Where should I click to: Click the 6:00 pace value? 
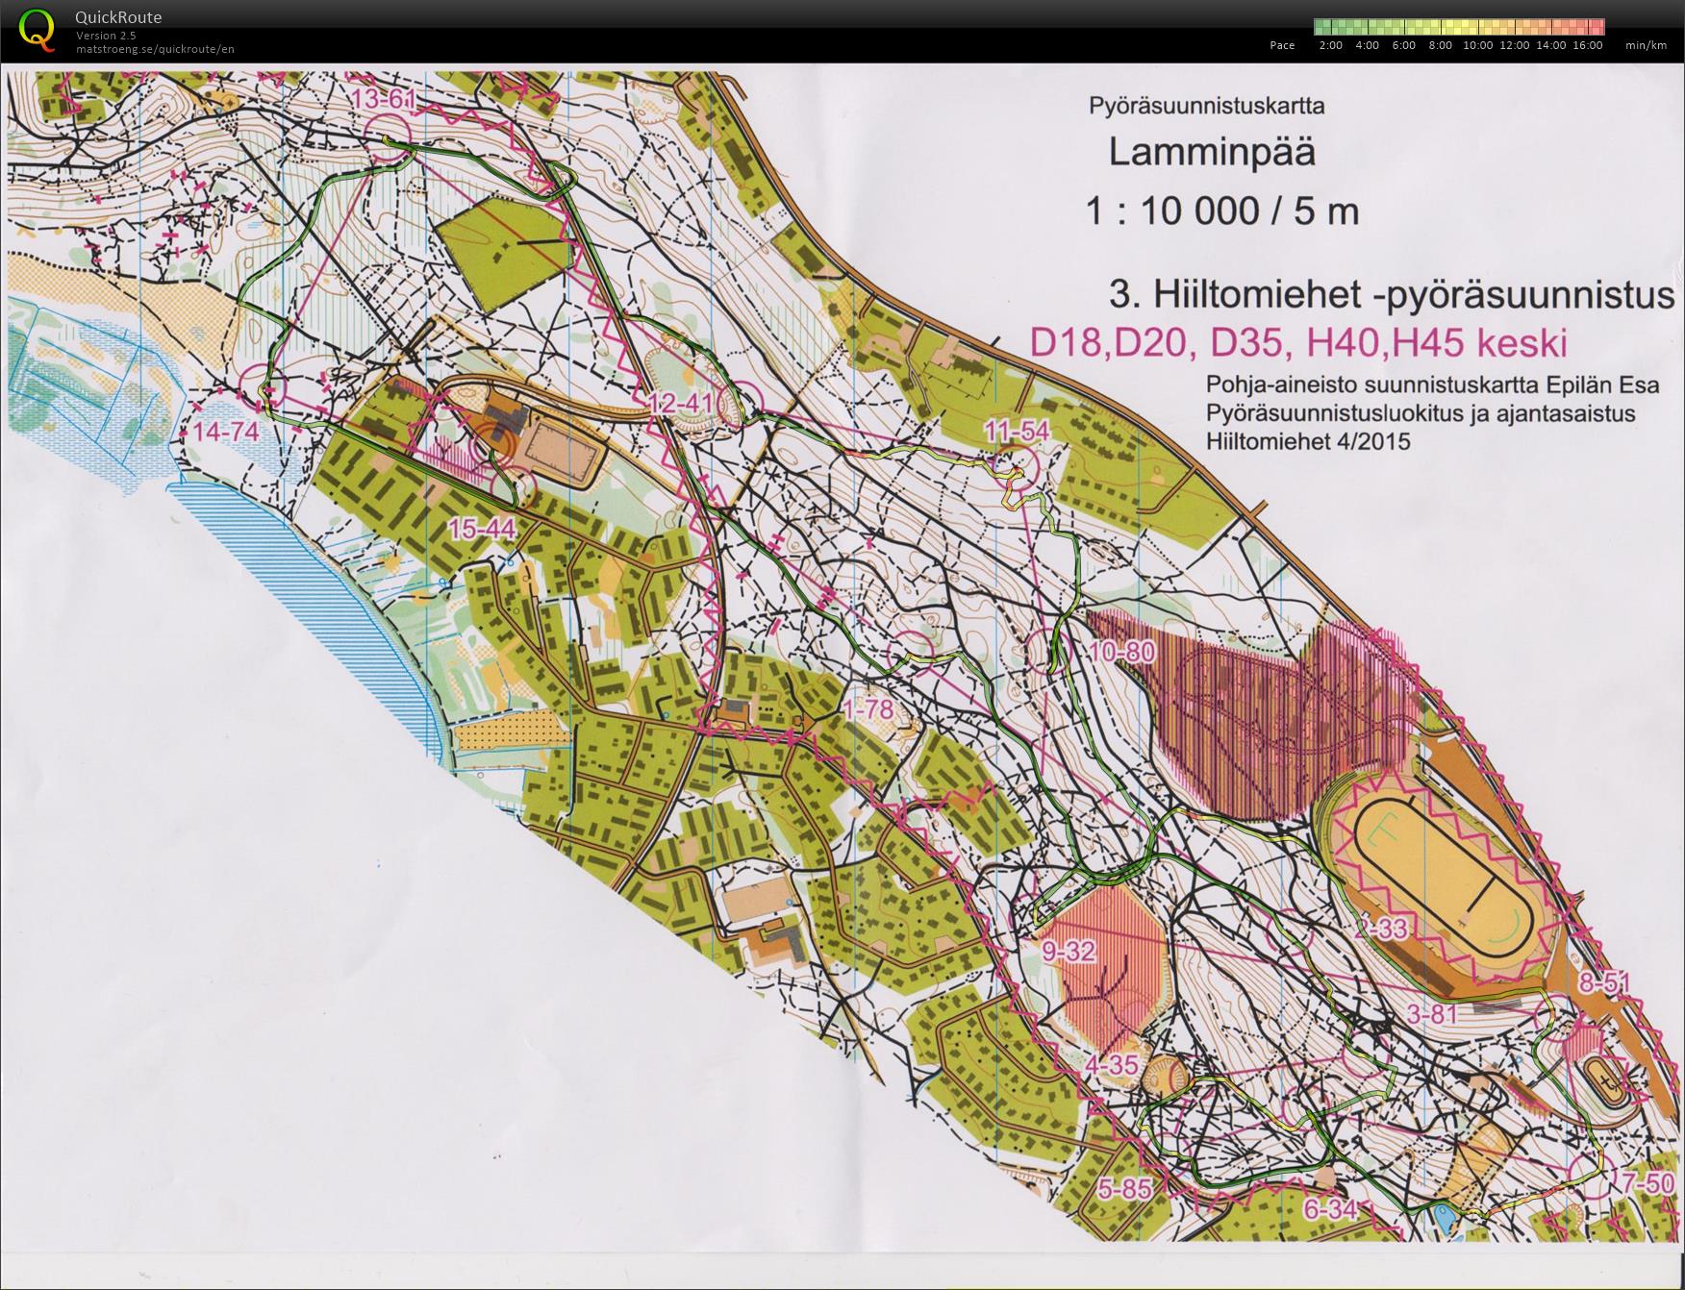click(x=1403, y=45)
